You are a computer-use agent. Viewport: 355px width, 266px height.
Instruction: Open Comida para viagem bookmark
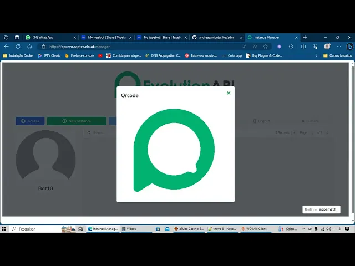pyautogui.click(x=124, y=55)
